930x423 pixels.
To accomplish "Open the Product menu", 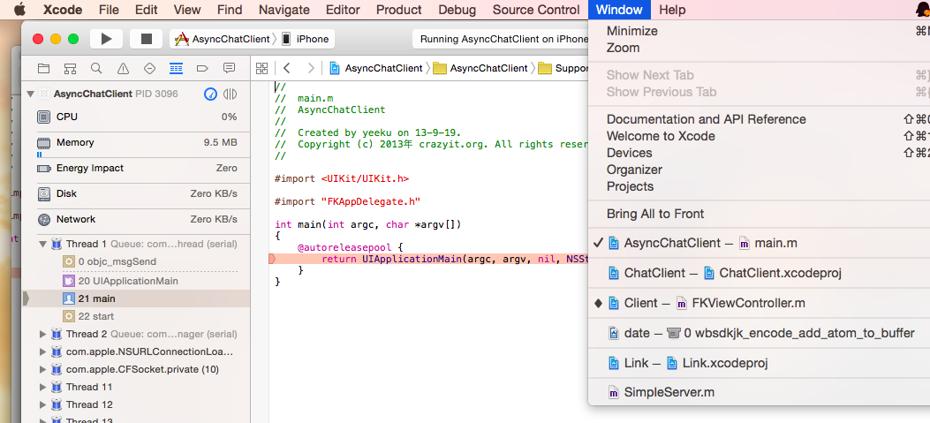I will (398, 10).
